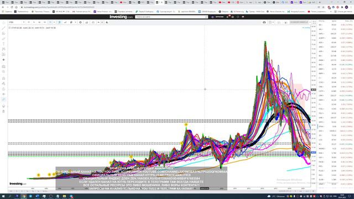Open the user account menu in header

pyautogui.click(x=217, y=17)
